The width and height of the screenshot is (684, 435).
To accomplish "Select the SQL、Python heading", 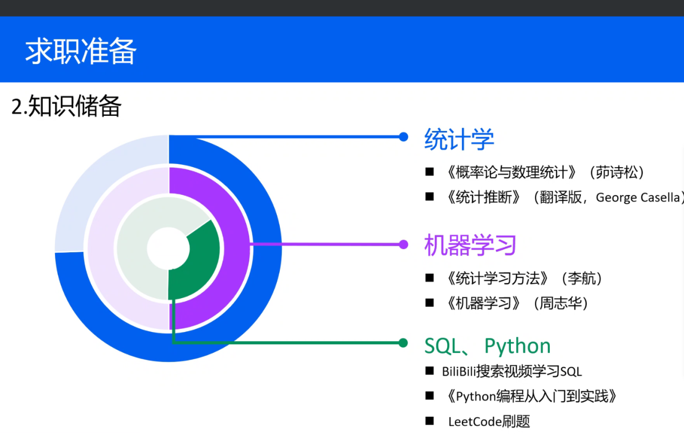I will (x=487, y=346).
